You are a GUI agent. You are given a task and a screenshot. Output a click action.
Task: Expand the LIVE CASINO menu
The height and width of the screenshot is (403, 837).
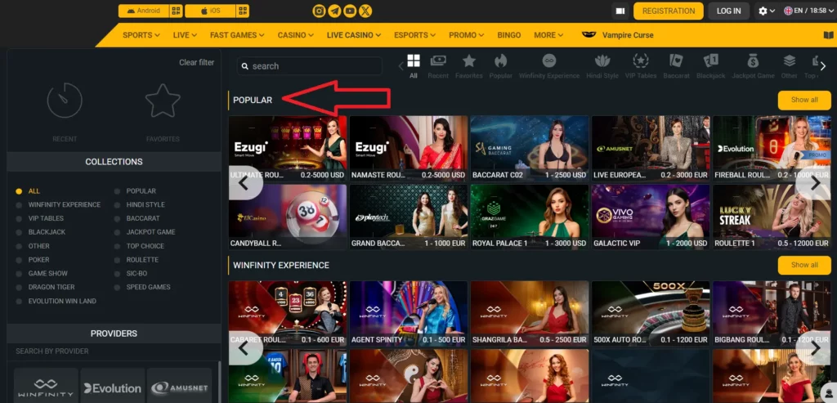coord(354,35)
